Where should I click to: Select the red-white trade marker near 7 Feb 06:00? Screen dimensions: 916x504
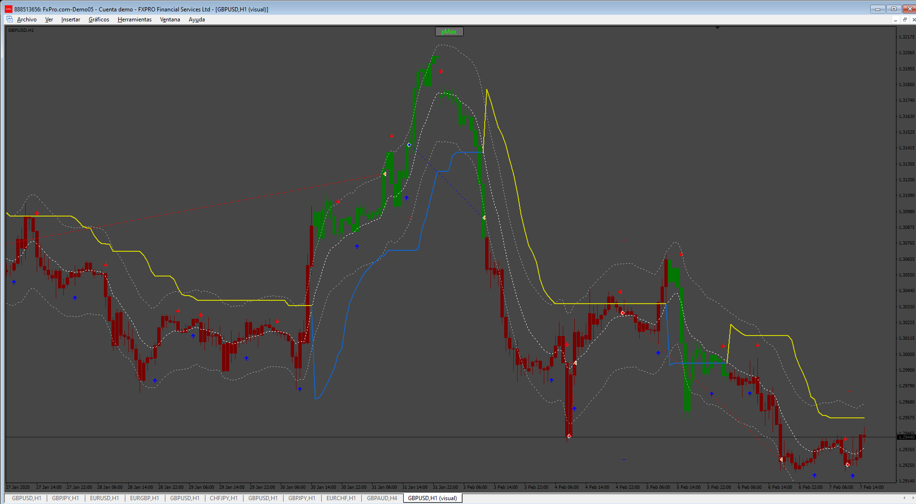point(847,464)
